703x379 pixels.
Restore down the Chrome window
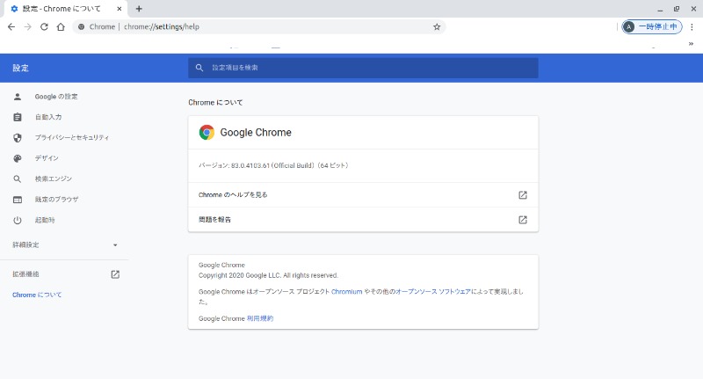coord(677,9)
